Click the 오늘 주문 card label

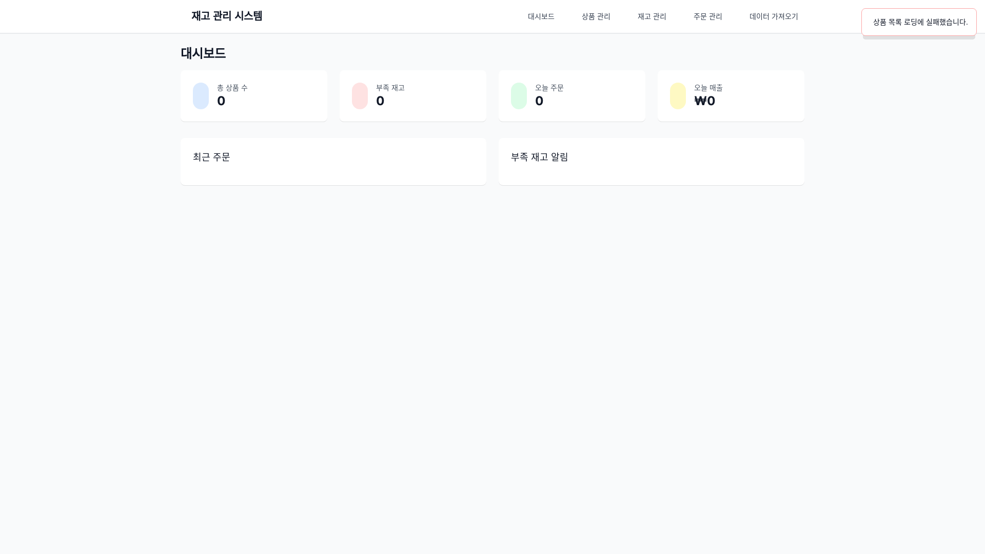tap(549, 88)
